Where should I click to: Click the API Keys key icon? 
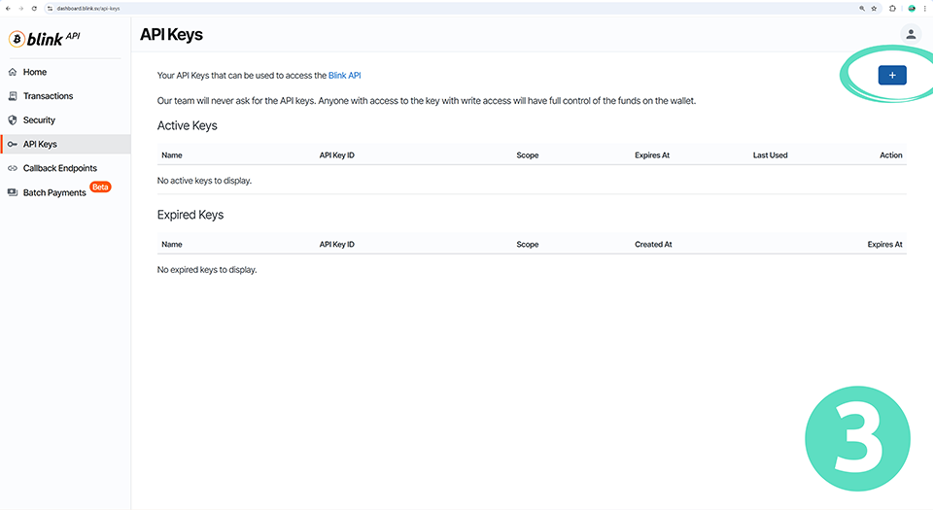tap(13, 144)
